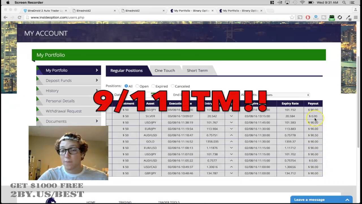Click the down arrow in the SILVER row
362x204 pixels.
coord(231,116)
